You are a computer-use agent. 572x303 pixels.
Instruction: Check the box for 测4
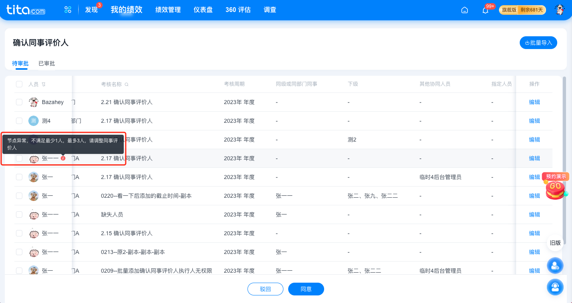pyautogui.click(x=19, y=121)
